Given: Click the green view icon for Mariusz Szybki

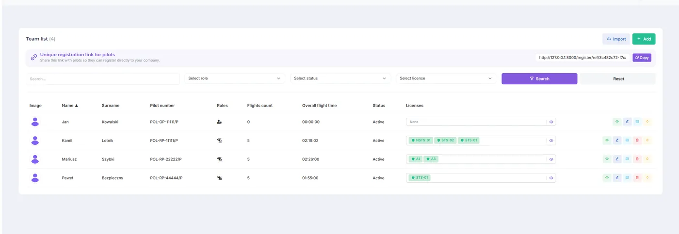Looking at the screenshot, I should (x=607, y=159).
